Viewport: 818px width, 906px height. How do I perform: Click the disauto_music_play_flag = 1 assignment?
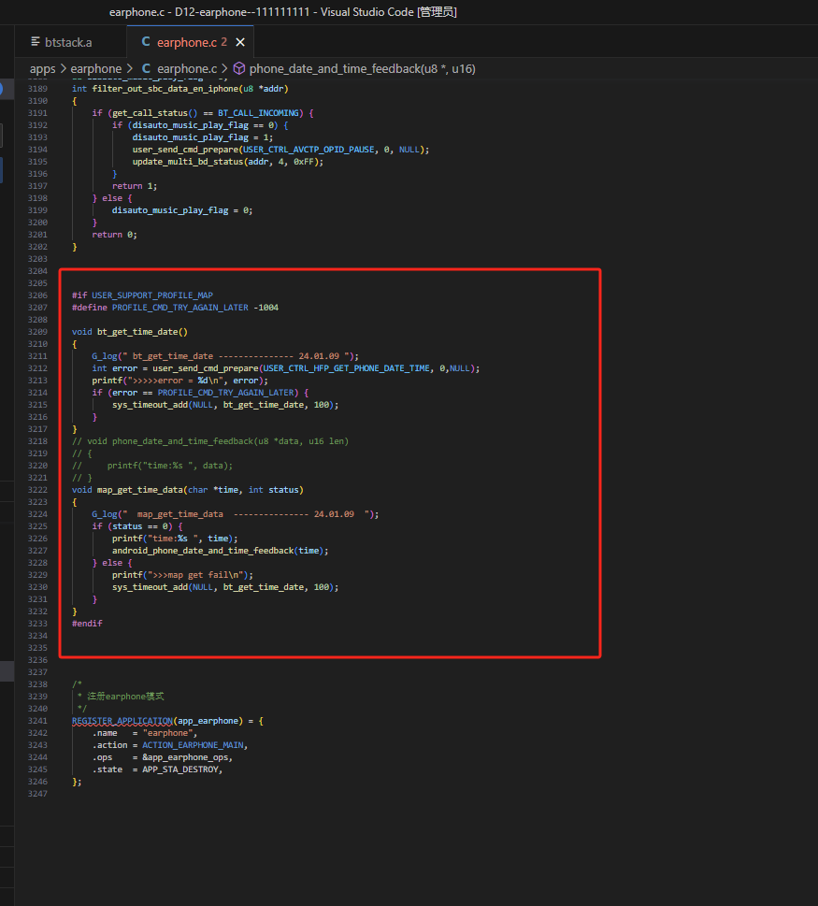[202, 137]
